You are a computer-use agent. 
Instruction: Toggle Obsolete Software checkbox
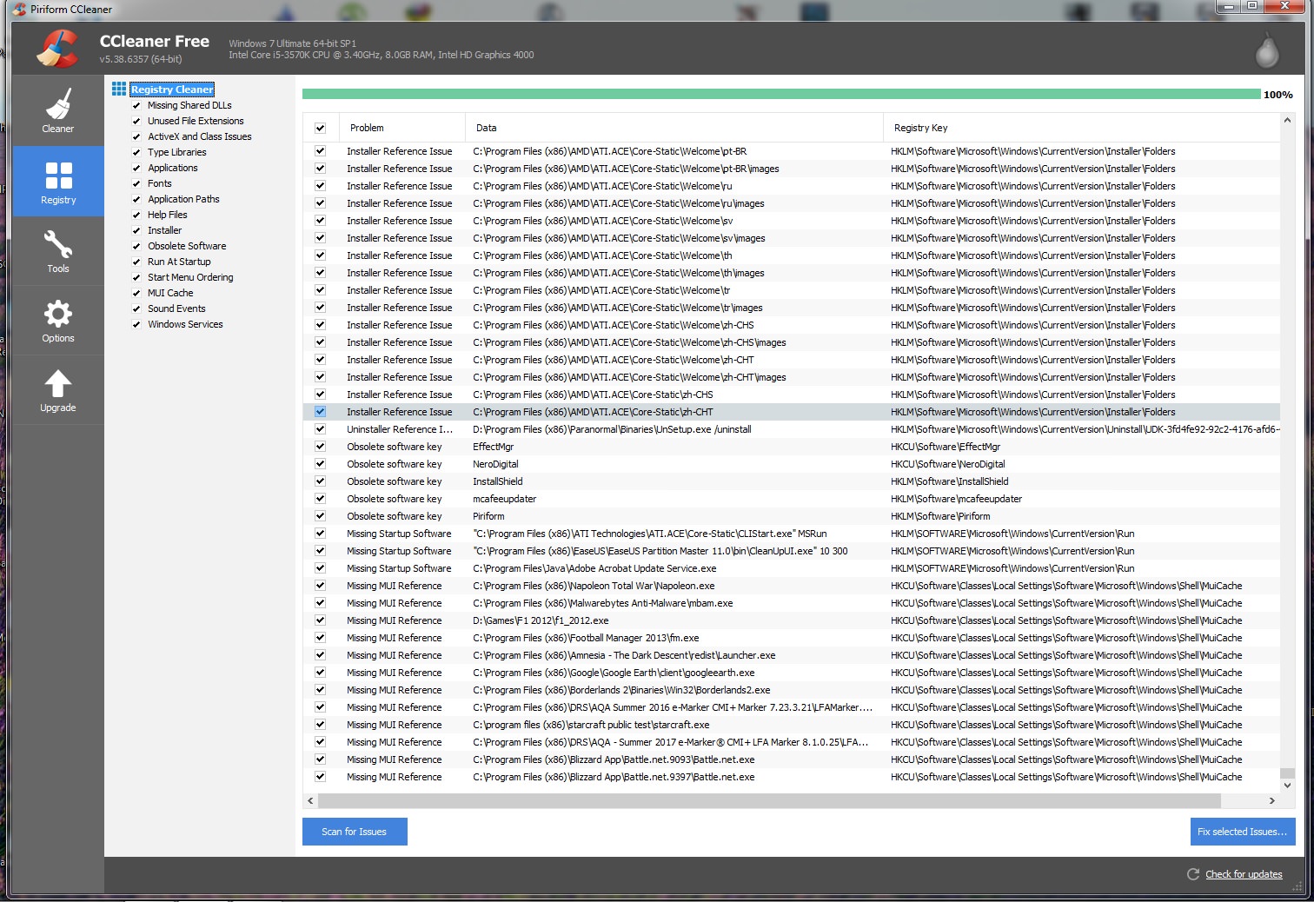[136, 246]
